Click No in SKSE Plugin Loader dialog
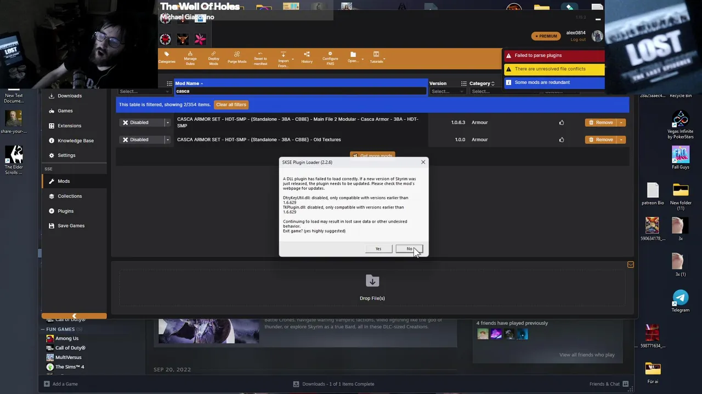The height and width of the screenshot is (394, 702). click(x=409, y=249)
